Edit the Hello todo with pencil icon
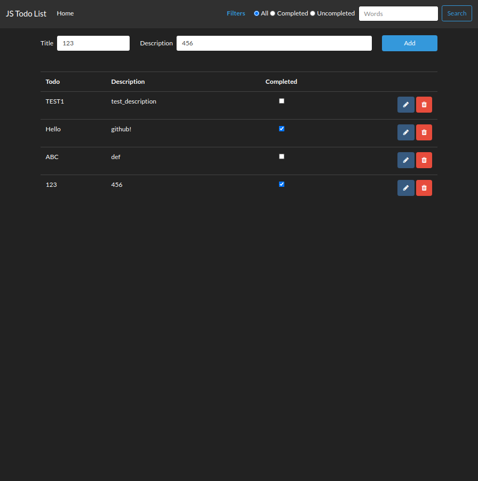Image resolution: width=478 pixels, height=481 pixels. 405,132
